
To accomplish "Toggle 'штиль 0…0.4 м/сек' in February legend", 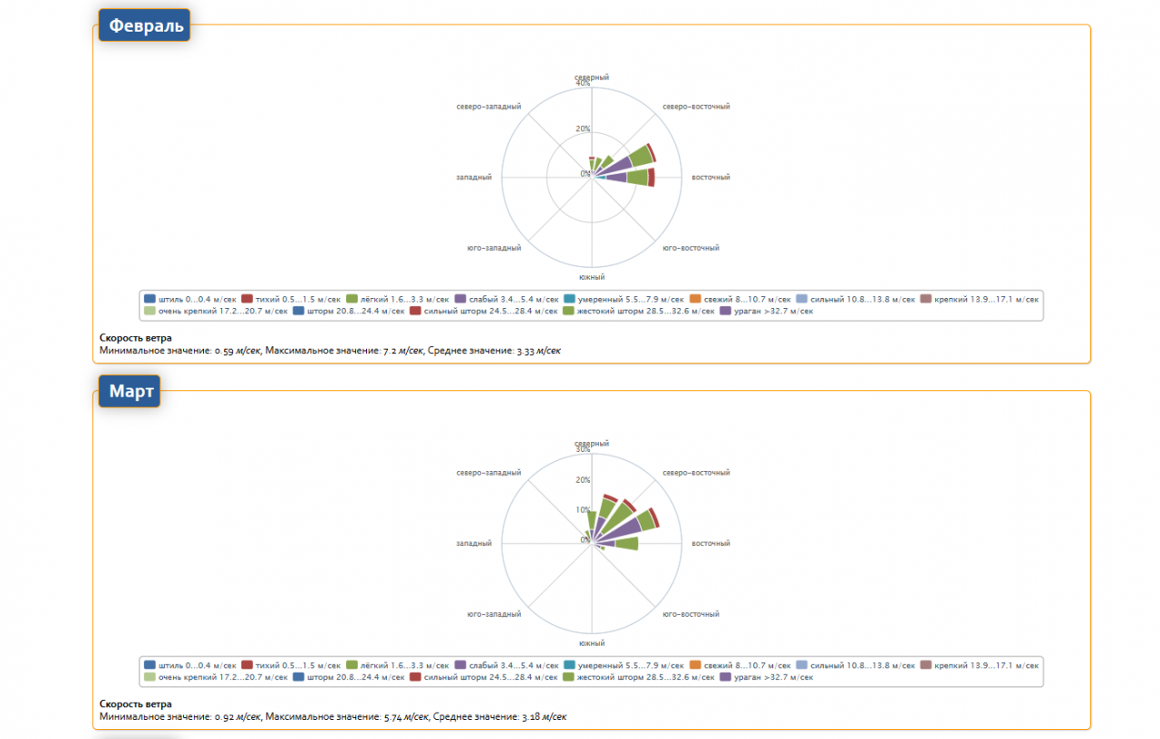I will (x=150, y=298).
